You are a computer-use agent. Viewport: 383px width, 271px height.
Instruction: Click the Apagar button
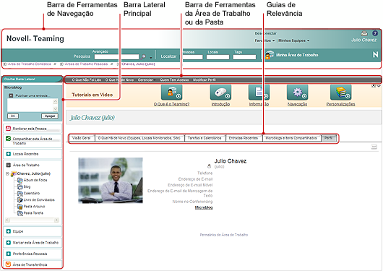50,116
